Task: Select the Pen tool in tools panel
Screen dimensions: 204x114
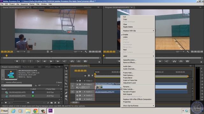Action: click(66, 93)
